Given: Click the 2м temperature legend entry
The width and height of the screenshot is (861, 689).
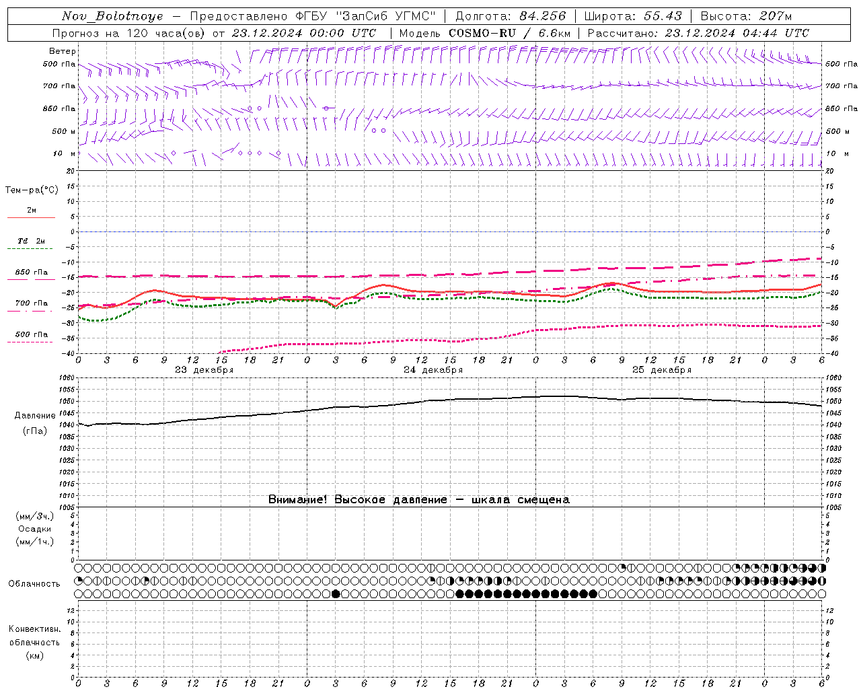Looking at the screenshot, I should tap(32, 211).
